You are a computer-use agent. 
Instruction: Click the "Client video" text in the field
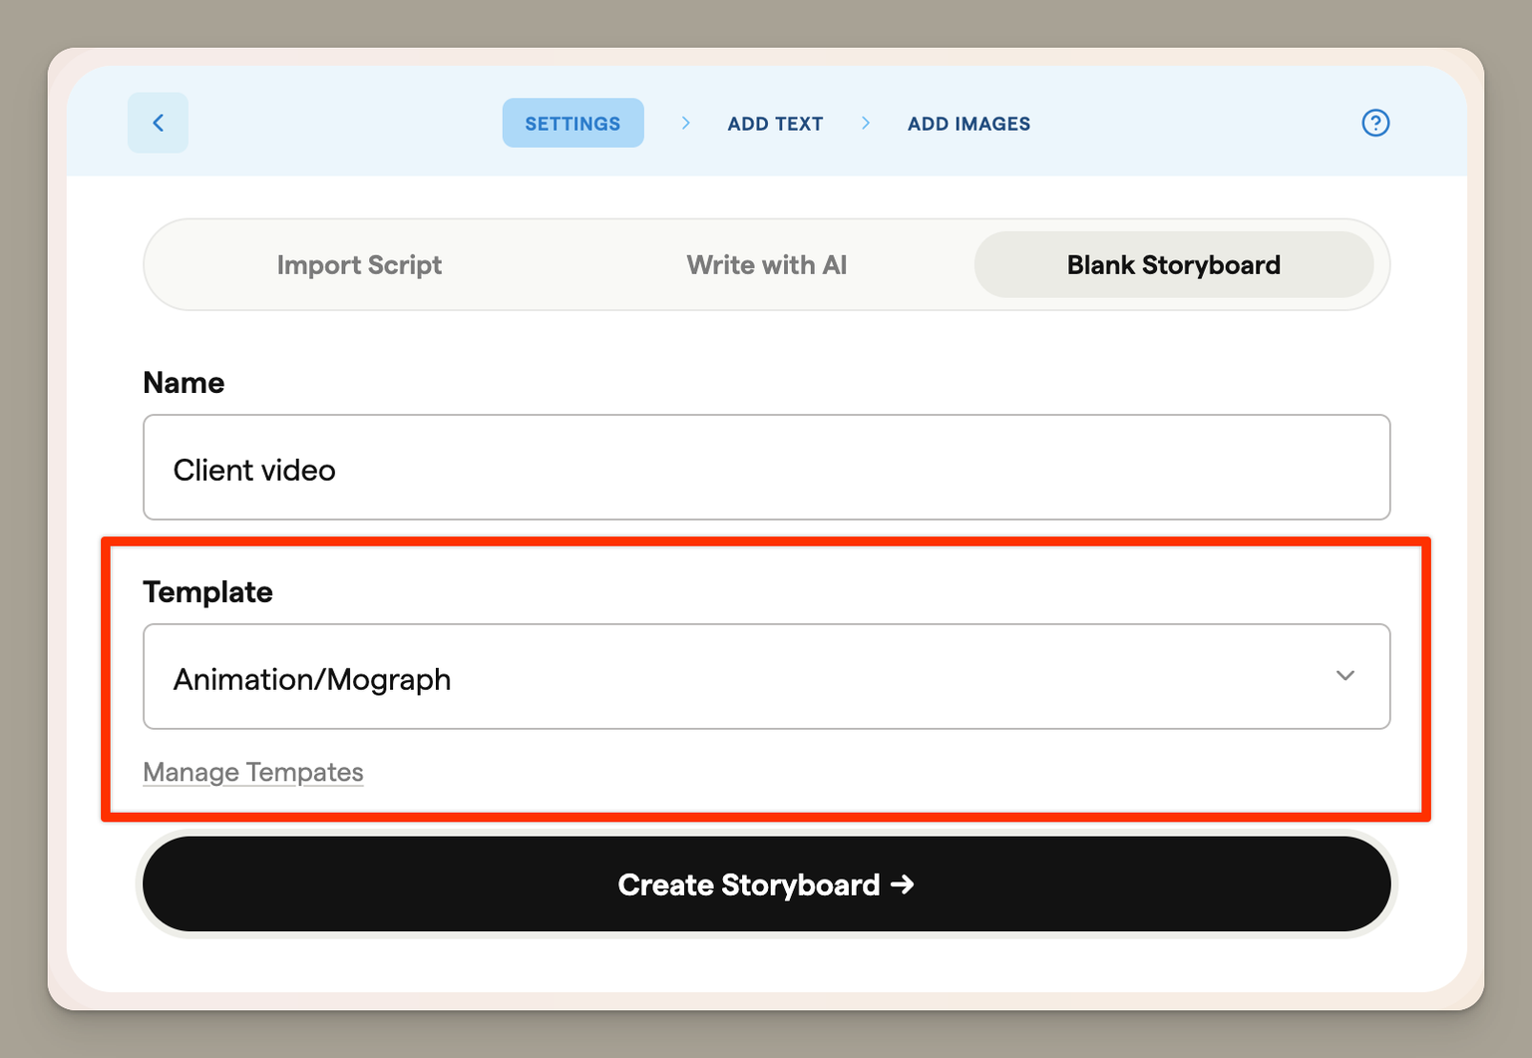(254, 470)
